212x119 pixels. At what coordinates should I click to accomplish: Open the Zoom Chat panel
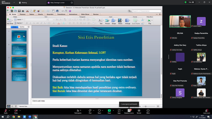click(x=90, y=111)
